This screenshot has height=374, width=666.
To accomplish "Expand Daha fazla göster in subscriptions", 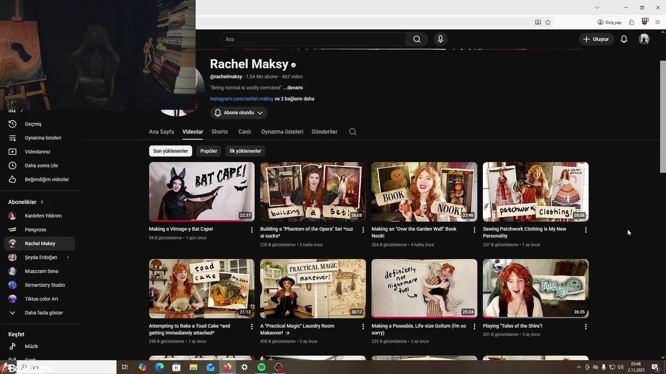I will click(x=37, y=313).
